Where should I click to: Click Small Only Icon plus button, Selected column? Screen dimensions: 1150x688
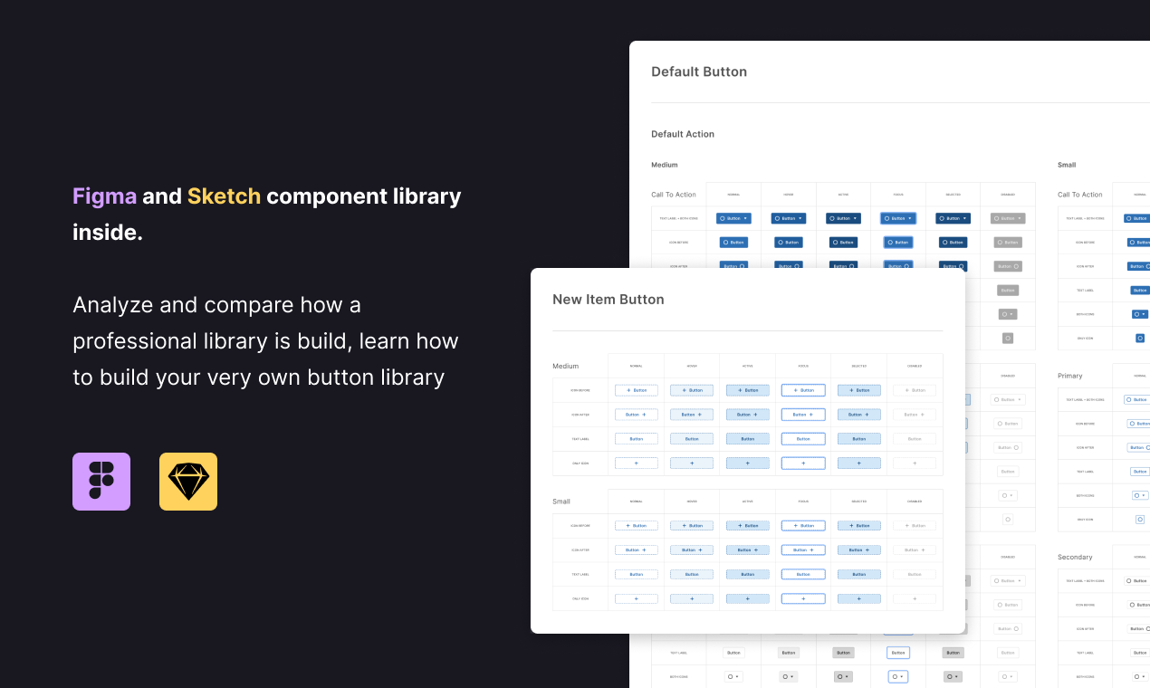tap(859, 598)
